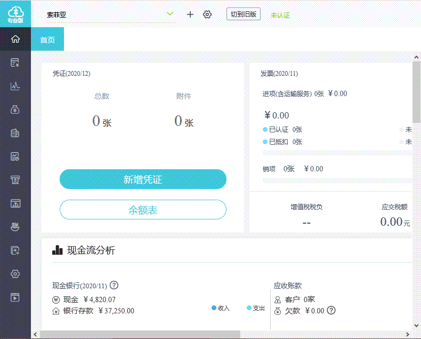Image resolution: width=421 pixels, height=339 pixels.
Task: Click the 凭证(2020/12) heading
Action: pyautogui.click(x=71, y=74)
